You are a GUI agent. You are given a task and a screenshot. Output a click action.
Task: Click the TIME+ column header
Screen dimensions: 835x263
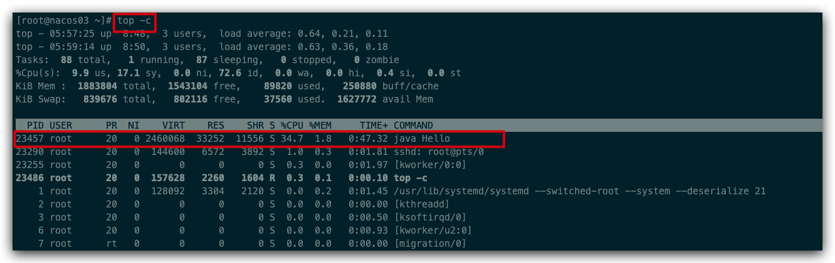(374, 126)
